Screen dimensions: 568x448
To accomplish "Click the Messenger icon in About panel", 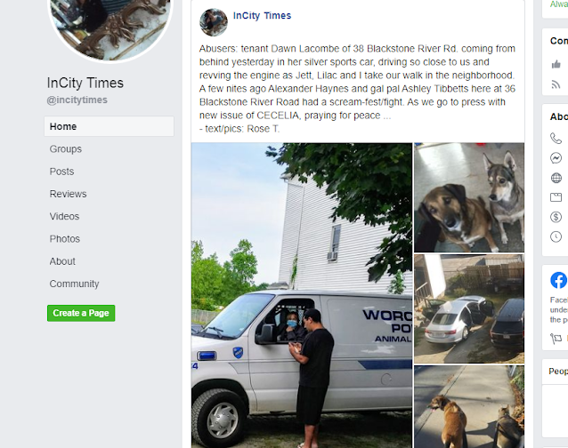I will pos(556,158).
